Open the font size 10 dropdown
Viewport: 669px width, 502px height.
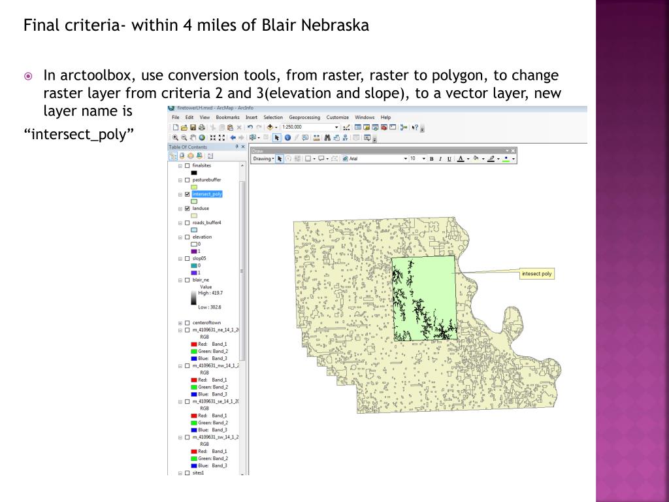(x=423, y=159)
